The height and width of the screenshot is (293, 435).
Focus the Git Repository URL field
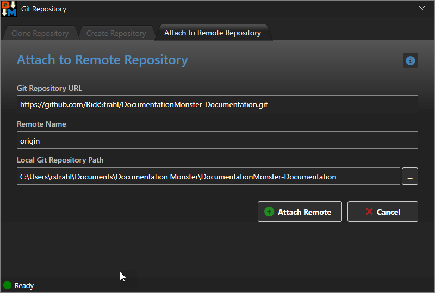pos(217,104)
